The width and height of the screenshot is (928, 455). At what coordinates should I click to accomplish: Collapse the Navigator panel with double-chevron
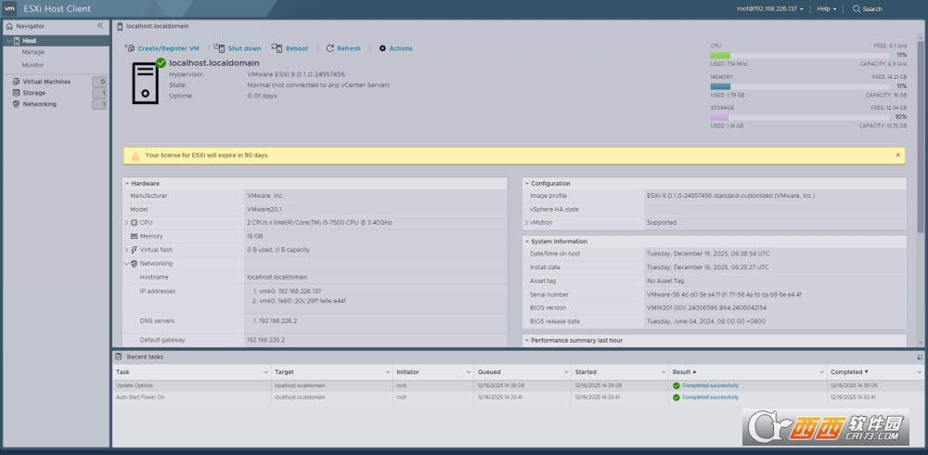pyautogui.click(x=100, y=25)
